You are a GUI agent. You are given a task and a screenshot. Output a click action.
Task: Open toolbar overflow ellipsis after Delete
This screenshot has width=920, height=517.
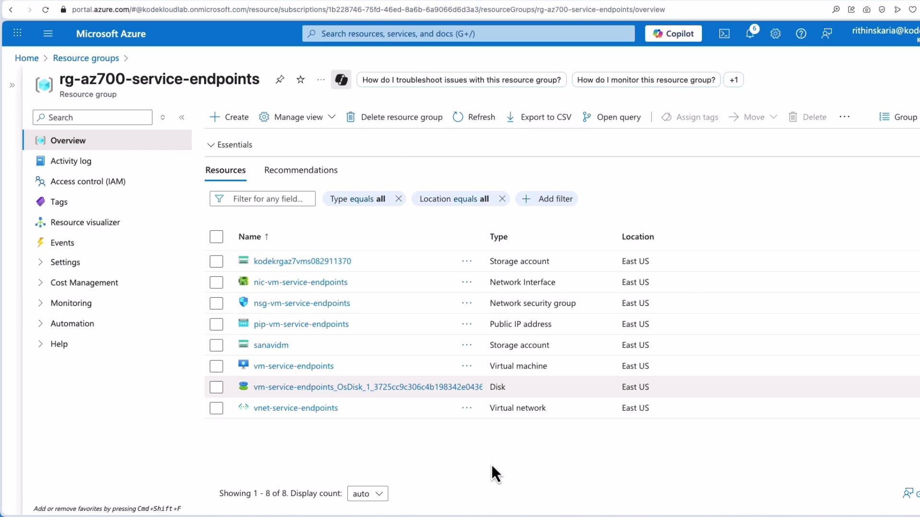click(845, 117)
